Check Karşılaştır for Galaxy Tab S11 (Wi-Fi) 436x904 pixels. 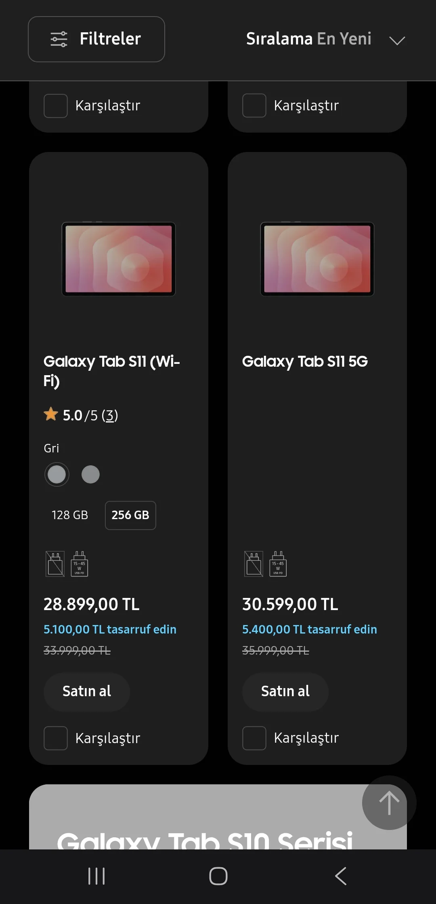56,738
